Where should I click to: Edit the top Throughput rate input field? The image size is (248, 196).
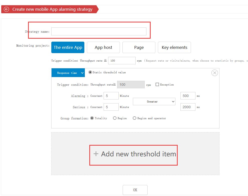click(x=122, y=61)
